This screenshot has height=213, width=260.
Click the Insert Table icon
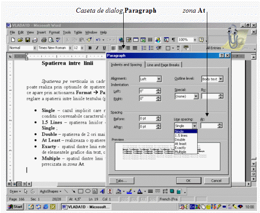(136, 40)
